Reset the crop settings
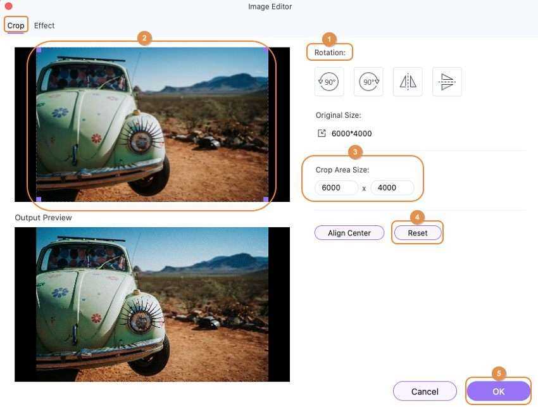Image resolution: width=538 pixels, height=407 pixels. 417,233
